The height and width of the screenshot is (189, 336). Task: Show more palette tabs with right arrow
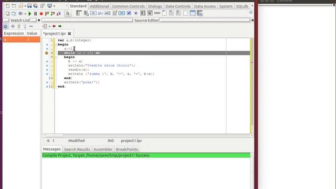tap(252, 6)
